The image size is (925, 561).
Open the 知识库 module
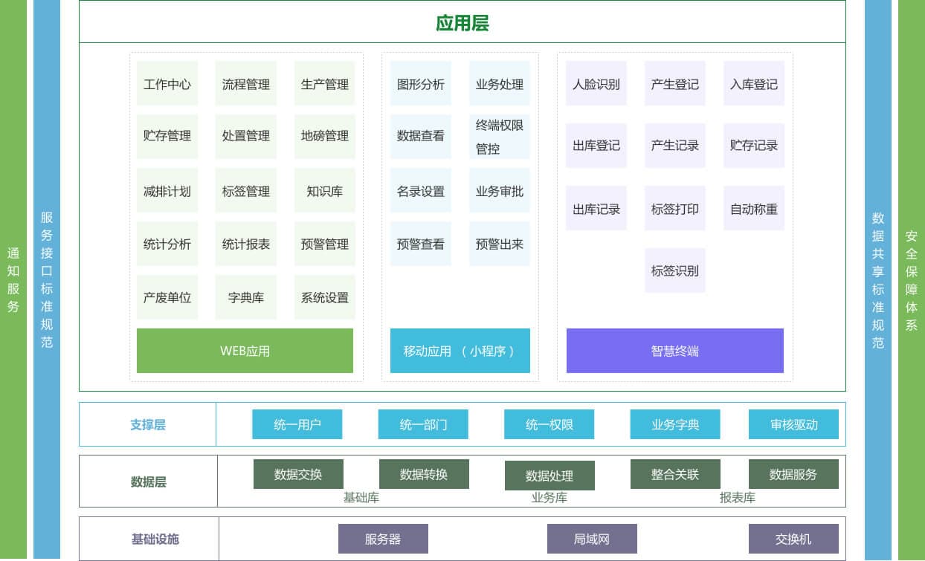[324, 191]
